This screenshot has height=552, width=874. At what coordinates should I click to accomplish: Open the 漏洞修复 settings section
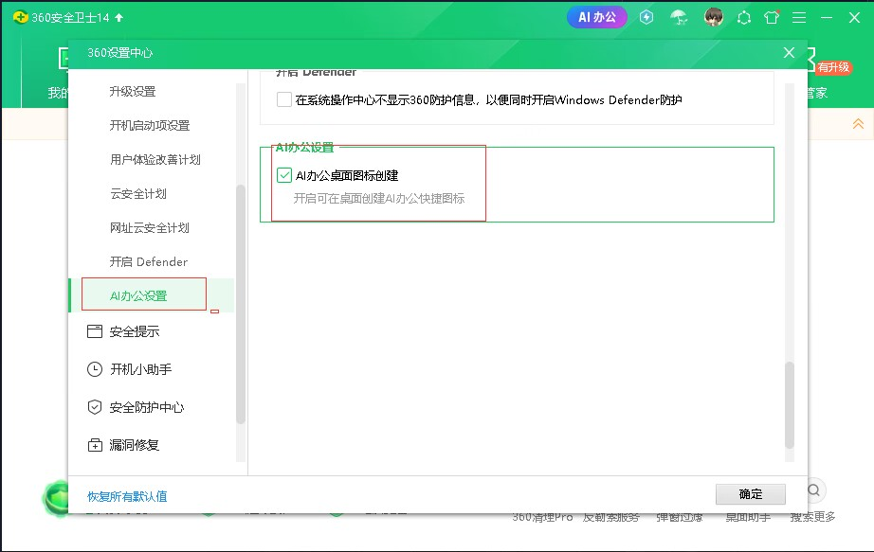[x=134, y=445]
